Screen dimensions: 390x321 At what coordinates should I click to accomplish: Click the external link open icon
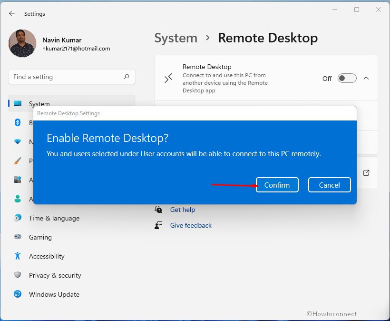pos(366,173)
